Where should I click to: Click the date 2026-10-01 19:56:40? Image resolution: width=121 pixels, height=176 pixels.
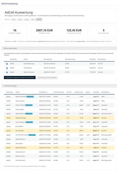click(45, 97)
